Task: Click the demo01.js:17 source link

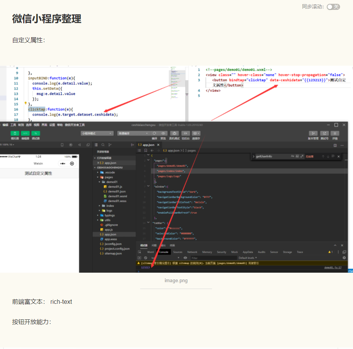Action: coord(333,268)
